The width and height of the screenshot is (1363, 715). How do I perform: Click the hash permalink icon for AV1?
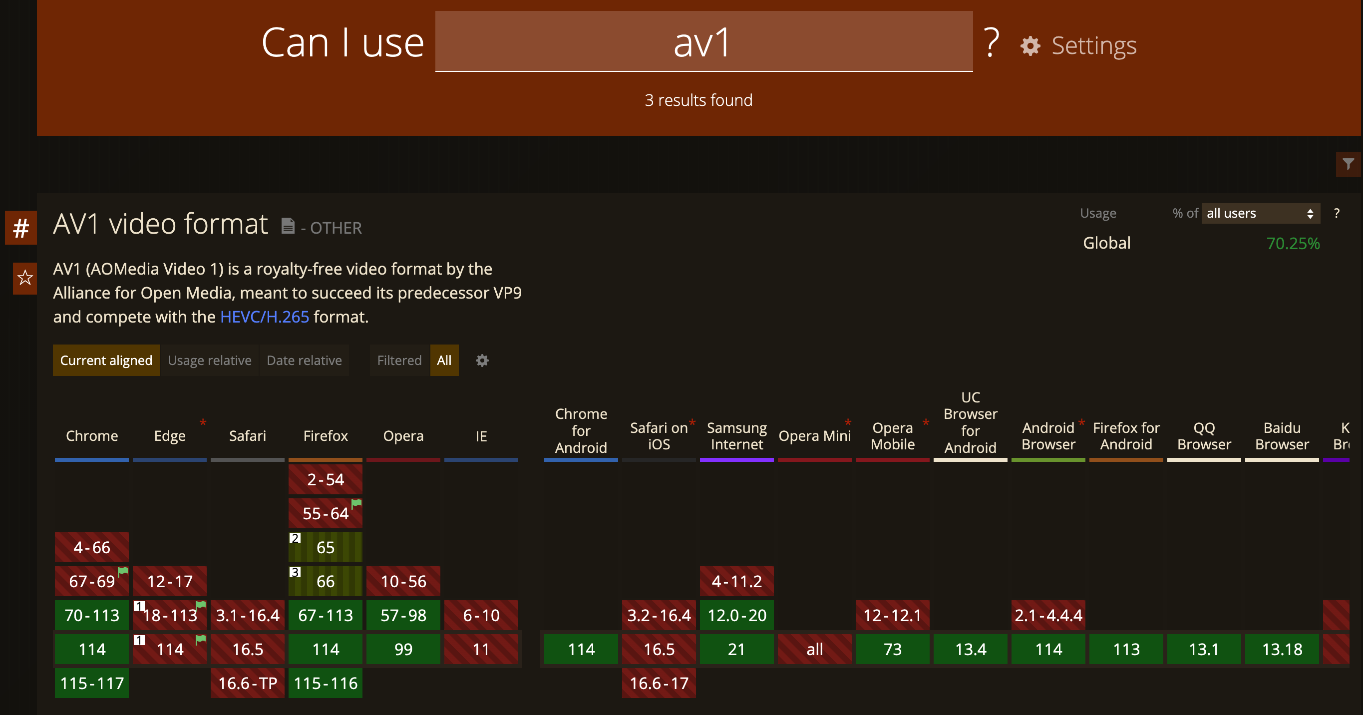click(x=20, y=228)
